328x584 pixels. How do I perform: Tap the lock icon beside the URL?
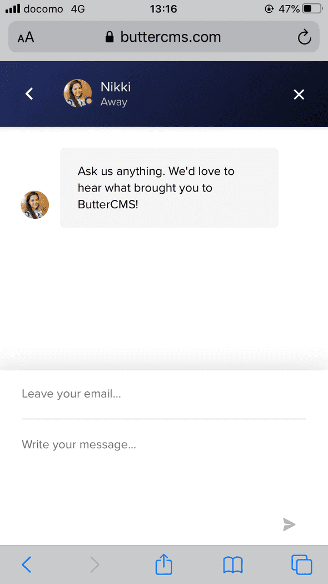coord(110,37)
